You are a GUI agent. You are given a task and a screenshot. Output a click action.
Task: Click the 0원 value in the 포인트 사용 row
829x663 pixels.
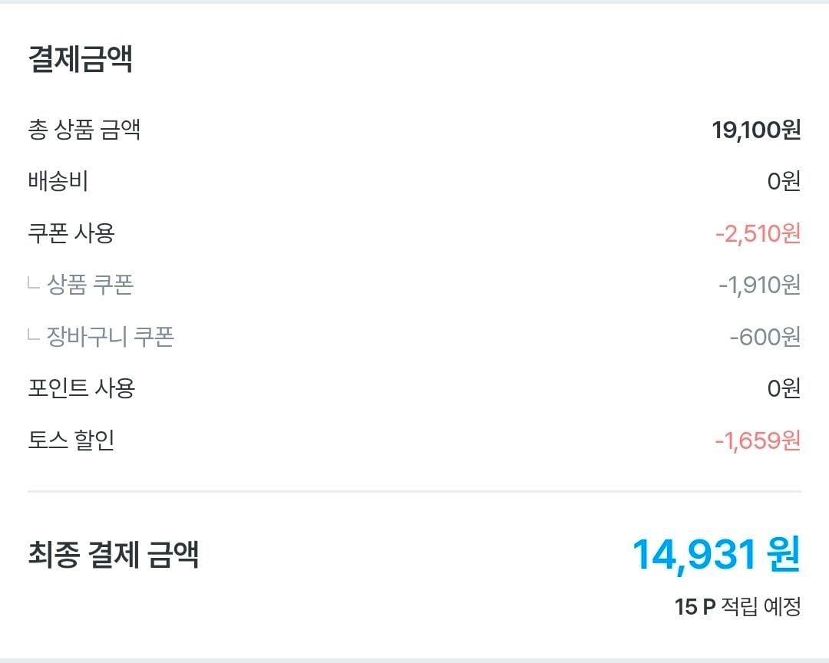click(x=784, y=388)
